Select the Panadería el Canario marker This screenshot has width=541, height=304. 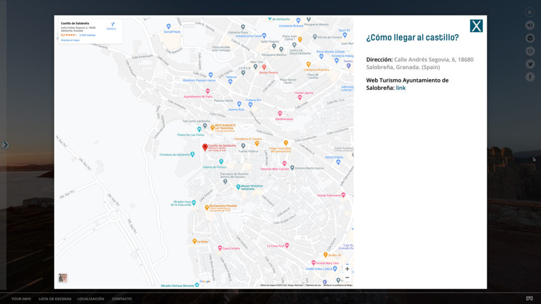[x=257, y=144]
